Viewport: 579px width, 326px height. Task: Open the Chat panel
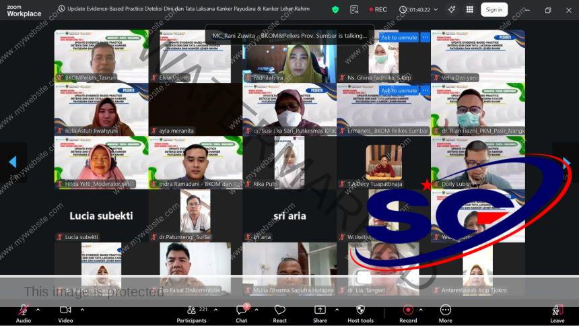click(x=242, y=313)
